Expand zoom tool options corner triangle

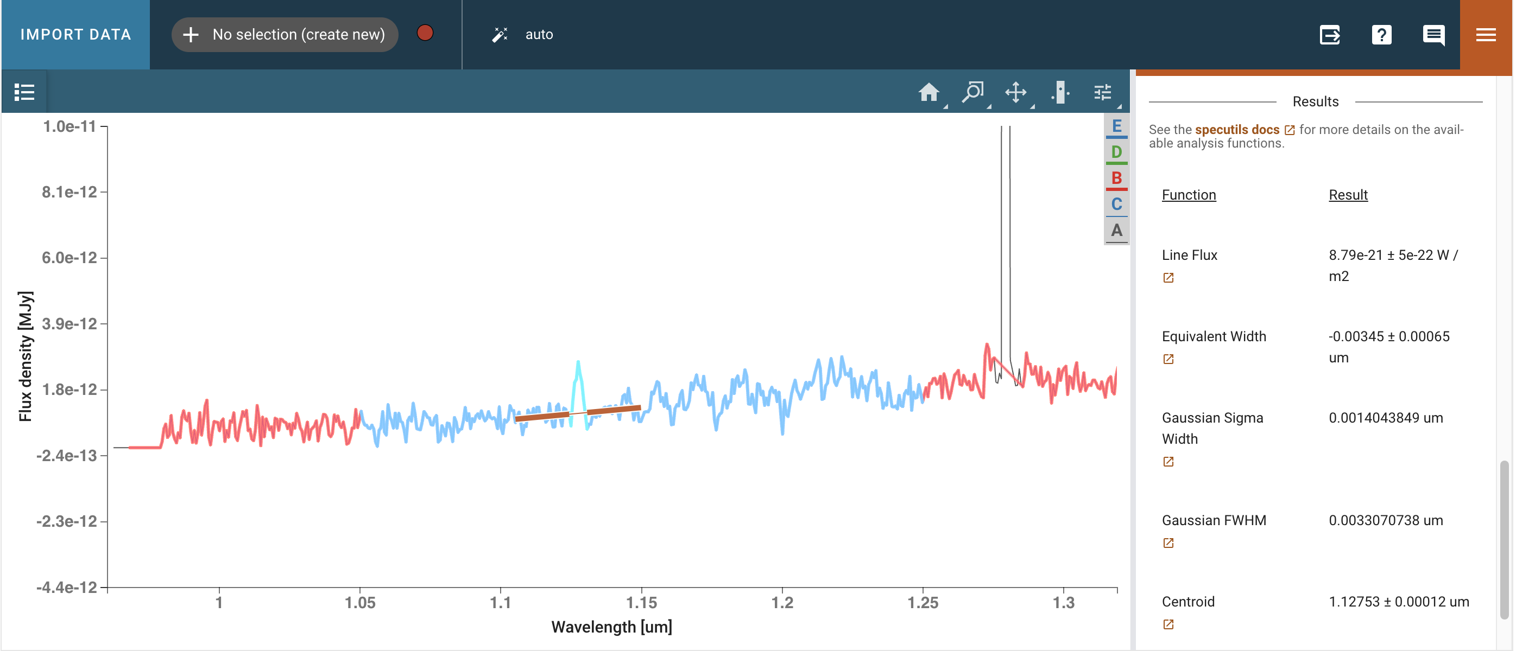click(989, 107)
